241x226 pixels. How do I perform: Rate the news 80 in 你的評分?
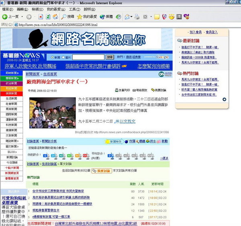pyautogui.click(x=78, y=156)
